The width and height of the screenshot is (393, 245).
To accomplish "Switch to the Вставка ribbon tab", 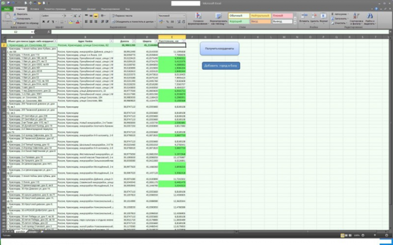I will pyautogui.click(x=34, y=9).
